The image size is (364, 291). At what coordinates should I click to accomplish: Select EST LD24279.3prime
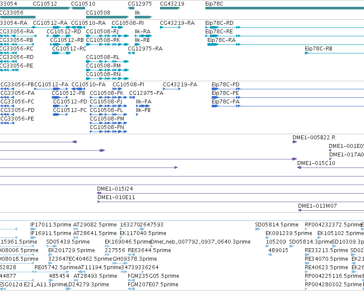click(x=88, y=285)
